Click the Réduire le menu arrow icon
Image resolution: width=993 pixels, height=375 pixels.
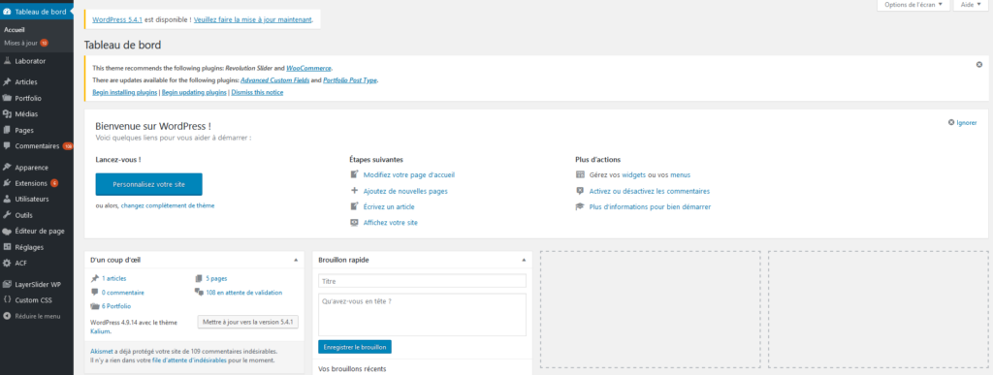tap(7, 316)
